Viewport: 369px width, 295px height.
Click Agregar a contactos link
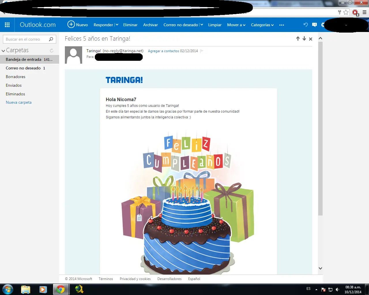[x=163, y=51]
